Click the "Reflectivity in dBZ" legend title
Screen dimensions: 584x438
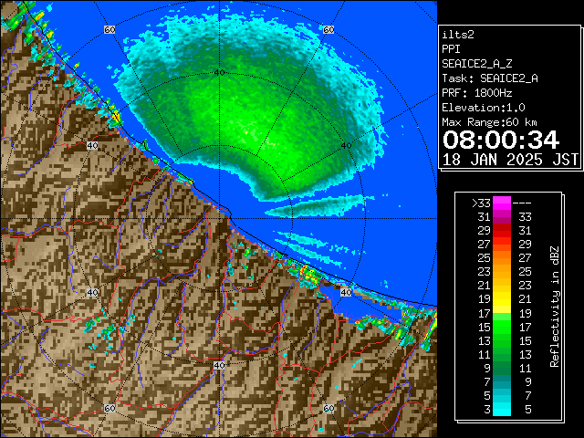(x=555, y=307)
